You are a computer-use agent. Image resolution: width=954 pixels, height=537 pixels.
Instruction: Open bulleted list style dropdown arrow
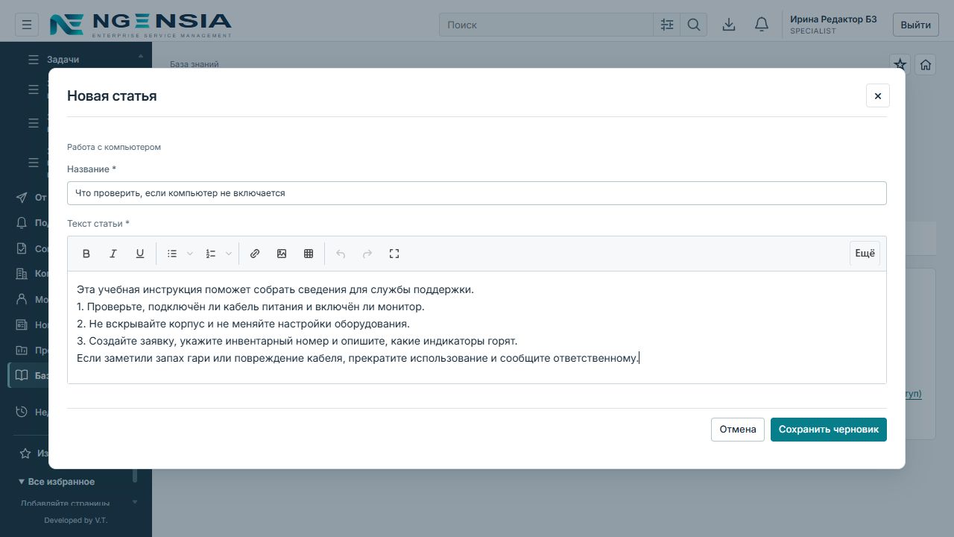[190, 254]
